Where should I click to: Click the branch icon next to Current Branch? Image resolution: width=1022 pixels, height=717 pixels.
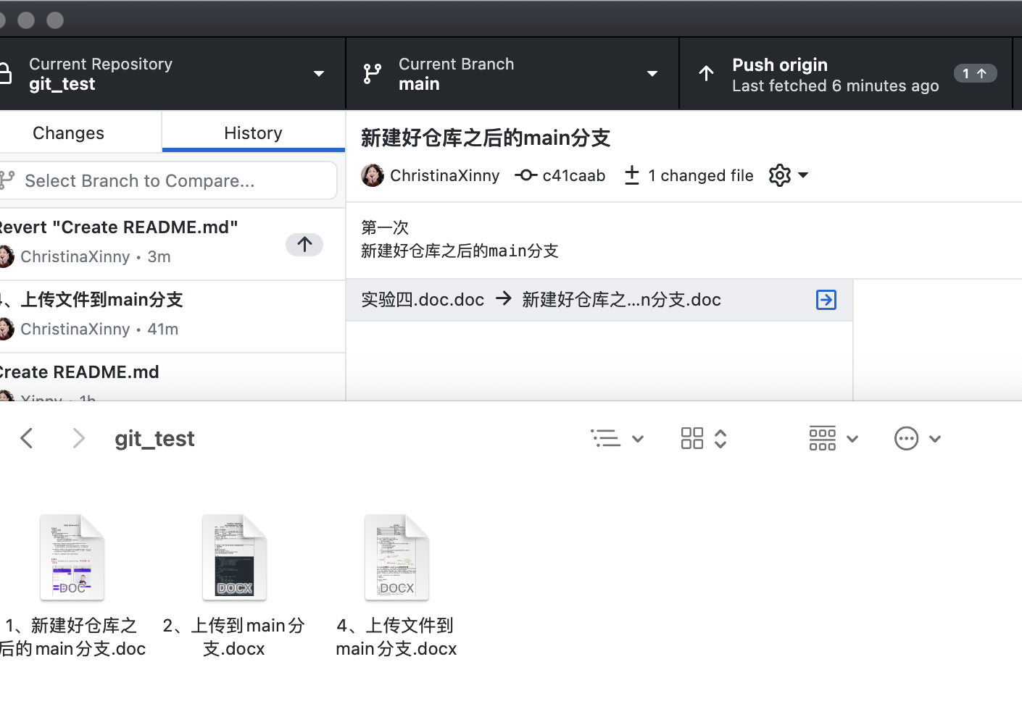pos(373,73)
